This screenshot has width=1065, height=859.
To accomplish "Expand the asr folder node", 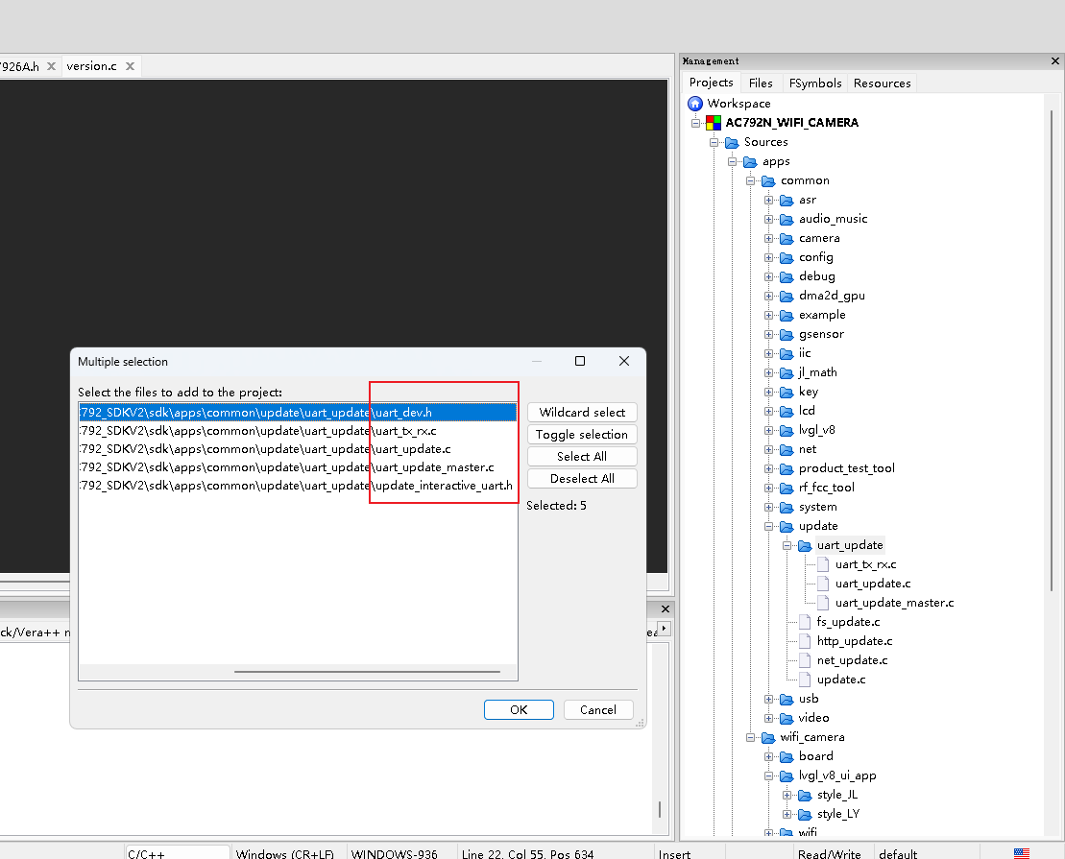I will [769, 201].
